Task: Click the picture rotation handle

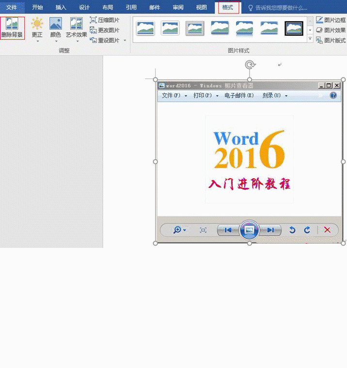Action: click(x=250, y=64)
